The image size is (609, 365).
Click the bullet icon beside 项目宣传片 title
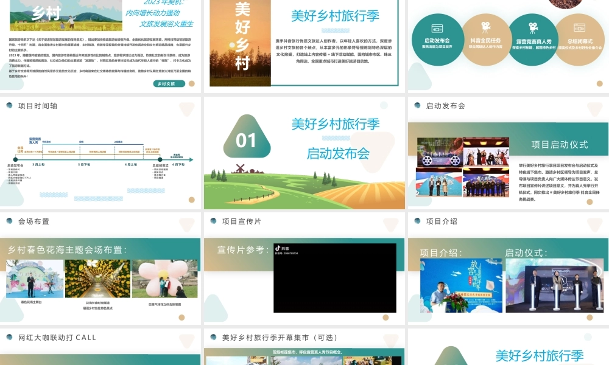pyautogui.click(x=212, y=222)
